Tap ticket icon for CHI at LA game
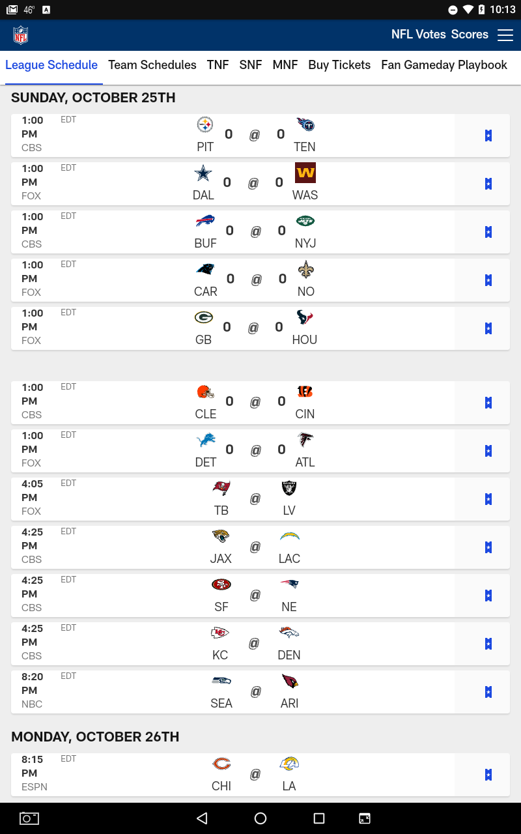This screenshot has width=521, height=834. coord(488,775)
